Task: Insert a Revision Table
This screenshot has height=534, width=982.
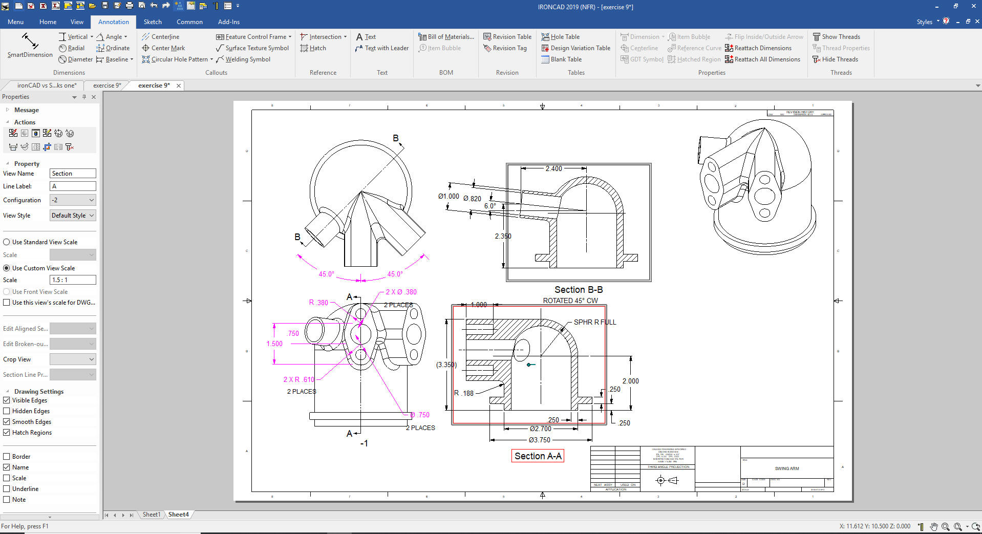Action: pos(507,37)
